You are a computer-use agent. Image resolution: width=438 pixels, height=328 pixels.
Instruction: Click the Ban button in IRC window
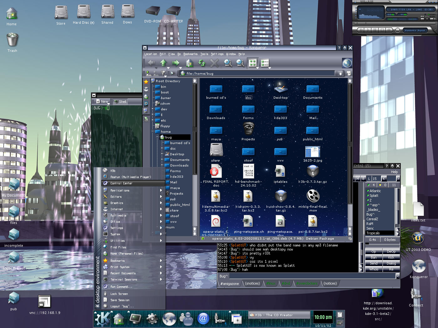pos(374,257)
